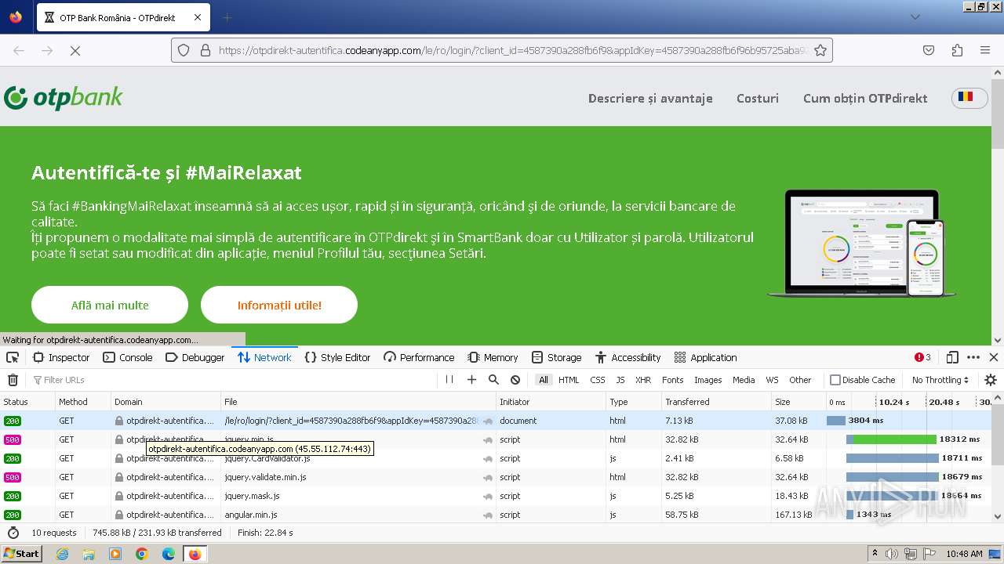
Task: Open Chrome from the taskbar
Action: coord(142,554)
